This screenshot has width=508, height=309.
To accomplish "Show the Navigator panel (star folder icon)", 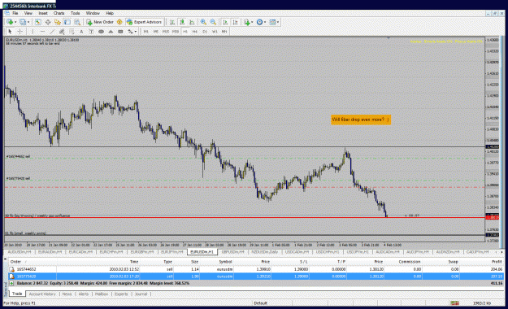I will coord(58,22).
